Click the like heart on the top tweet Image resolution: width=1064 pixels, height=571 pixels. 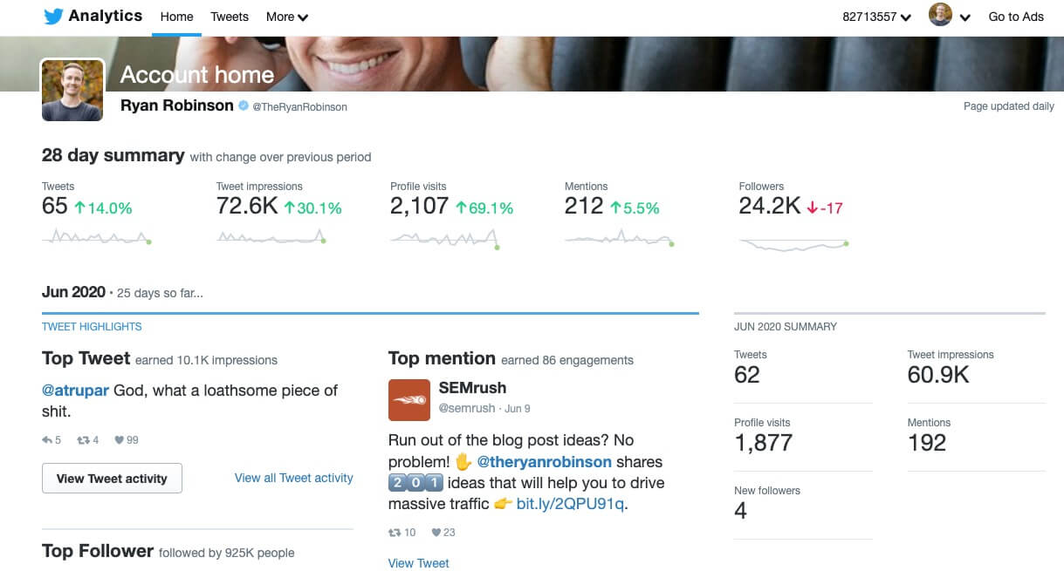pyautogui.click(x=120, y=439)
